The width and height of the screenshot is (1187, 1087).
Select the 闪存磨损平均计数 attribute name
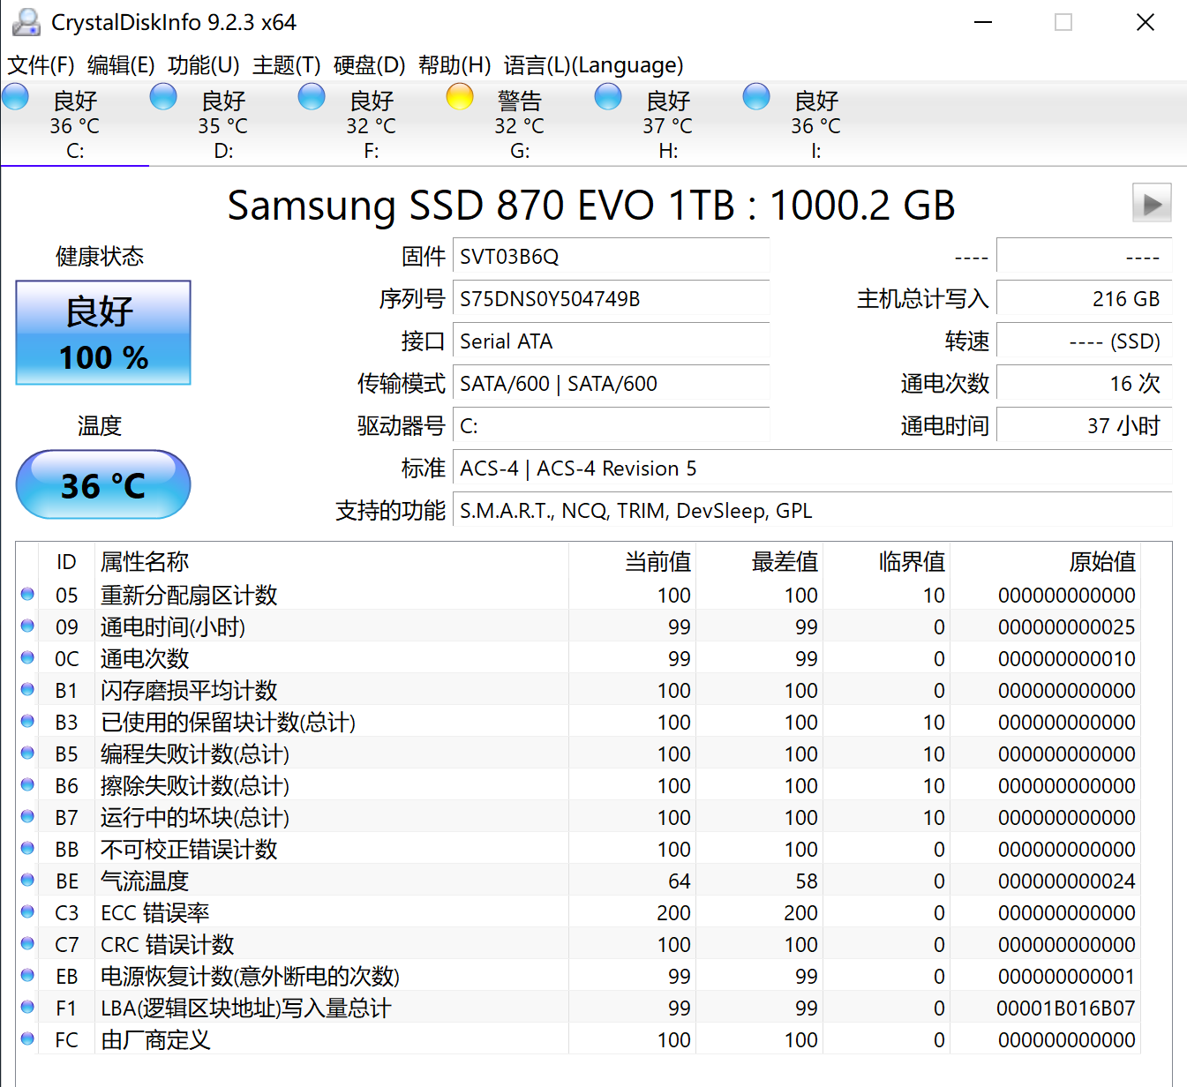pyautogui.click(x=189, y=691)
